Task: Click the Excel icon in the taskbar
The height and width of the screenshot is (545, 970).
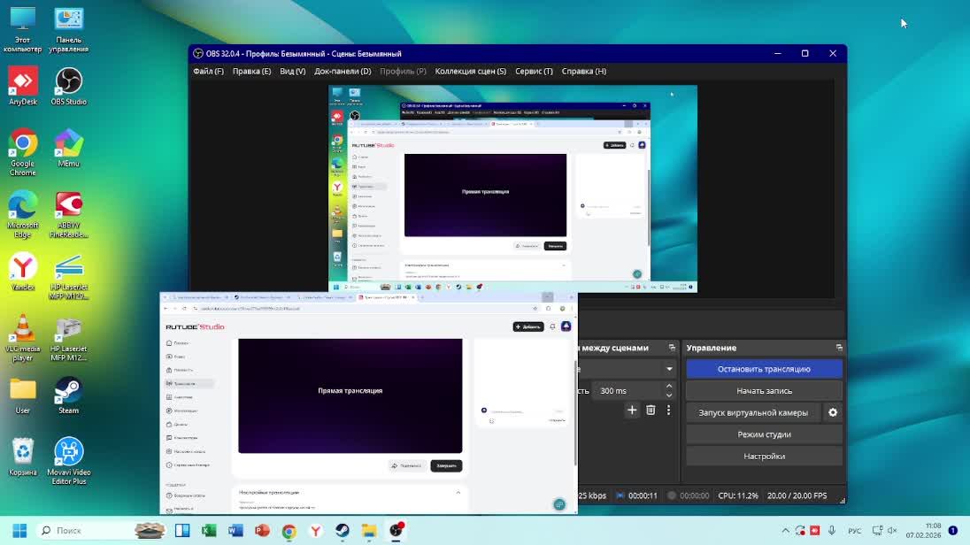Action: click(x=209, y=530)
